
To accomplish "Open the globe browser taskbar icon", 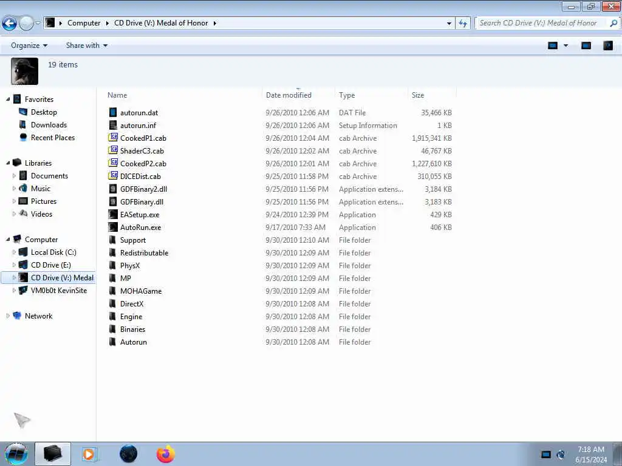I will click(x=128, y=454).
